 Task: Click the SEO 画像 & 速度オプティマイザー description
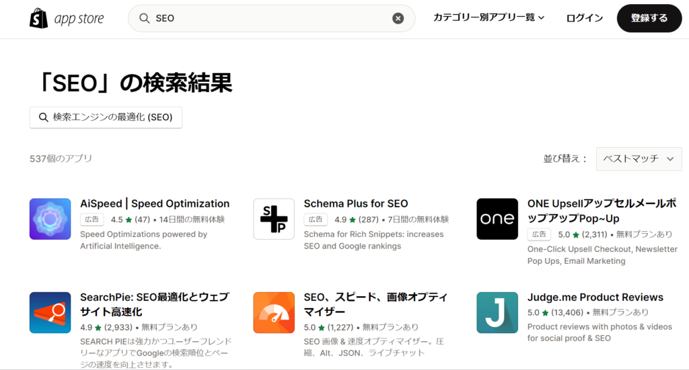(374, 347)
